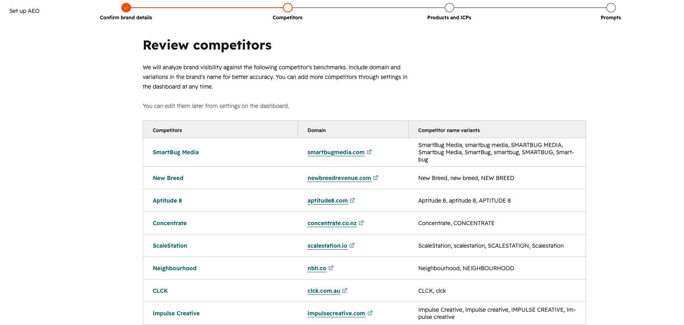This screenshot has height=325, width=684.
Task: Open the SmartBug Media competitor name
Action: [x=176, y=152]
